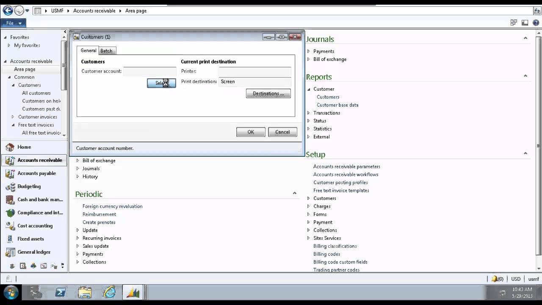The height and width of the screenshot is (305, 542).
Task: Click the Destinations button
Action: (268, 94)
